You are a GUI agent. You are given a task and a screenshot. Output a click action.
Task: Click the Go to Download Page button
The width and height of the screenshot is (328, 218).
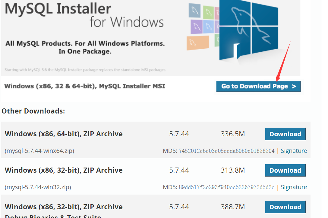(x=258, y=86)
